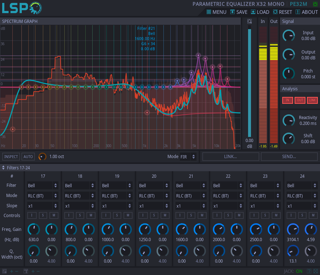The image size is (320, 275).
Task: Open filter 22 slope x1 dropdown
Action: pos(228,206)
